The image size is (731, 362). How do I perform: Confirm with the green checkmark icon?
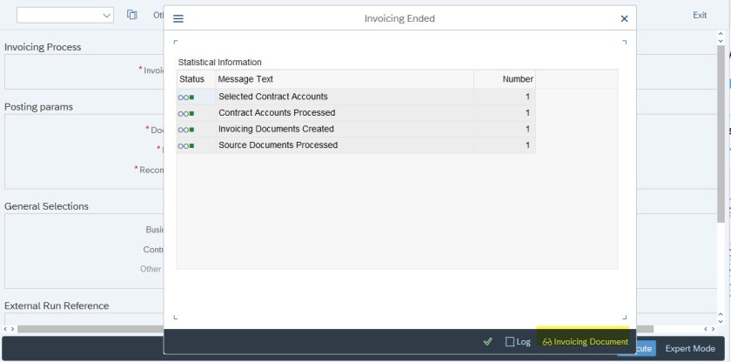tap(487, 342)
